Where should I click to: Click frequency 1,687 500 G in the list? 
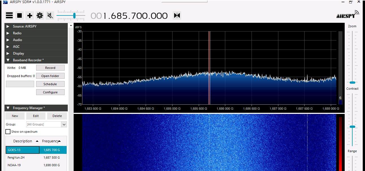pyautogui.click(x=52, y=157)
